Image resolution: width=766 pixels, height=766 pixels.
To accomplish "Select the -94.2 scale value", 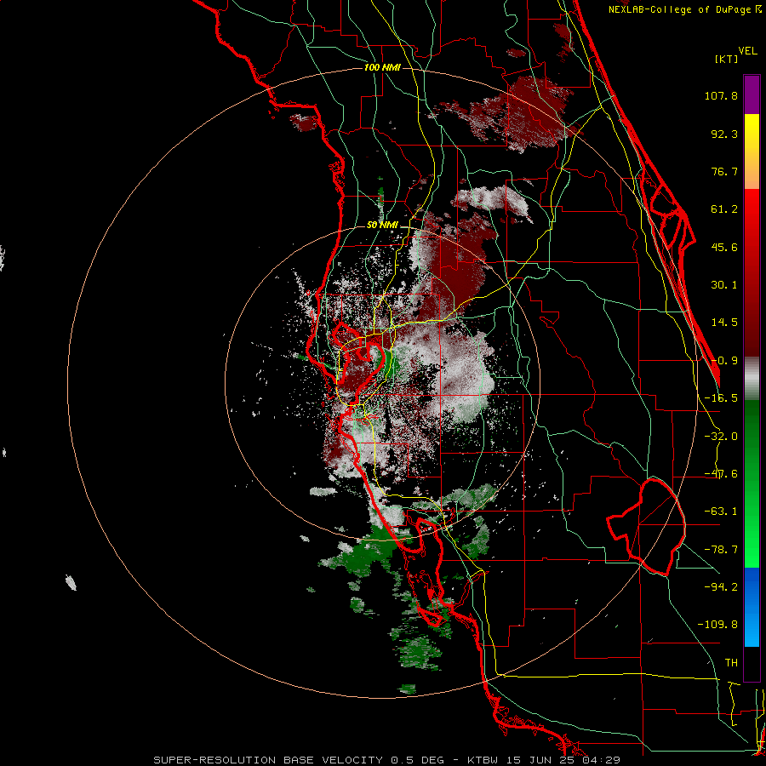I will tap(721, 586).
